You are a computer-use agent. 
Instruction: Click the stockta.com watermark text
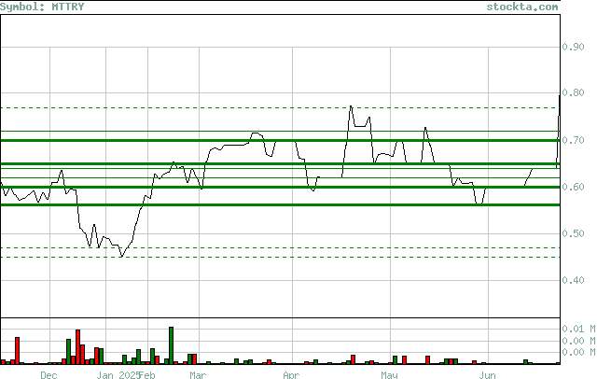(522, 7)
